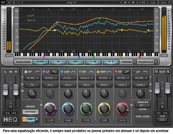Enable analyzer FREEZE checkbox
Image resolution: width=173 pixels, height=134 pixels.
click(135, 62)
